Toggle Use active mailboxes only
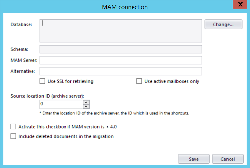The image size is (250, 168). [139, 81]
